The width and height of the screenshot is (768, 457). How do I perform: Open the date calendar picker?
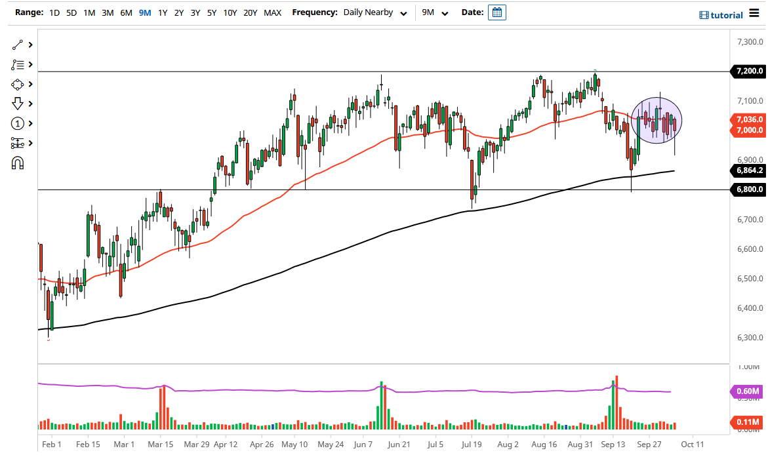point(496,12)
